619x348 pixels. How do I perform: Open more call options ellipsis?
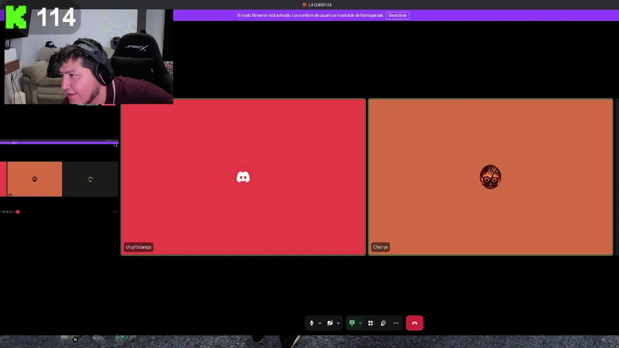point(396,323)
